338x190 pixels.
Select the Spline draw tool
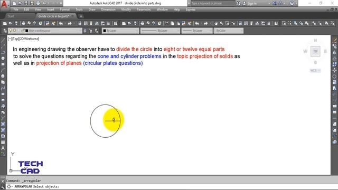(x=3, y=88)
